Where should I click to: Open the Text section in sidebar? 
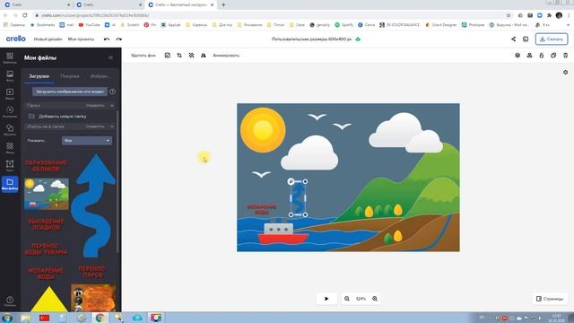coord(10,165)
